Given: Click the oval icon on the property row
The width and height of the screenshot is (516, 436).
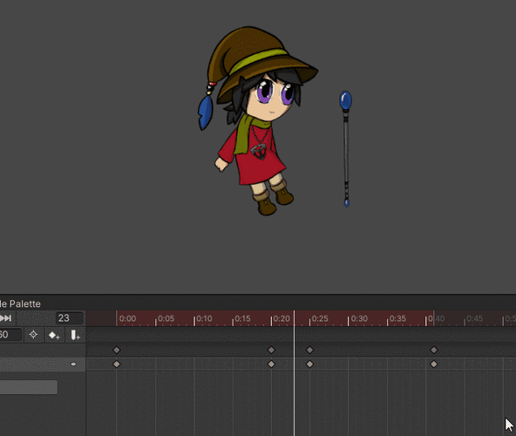Looking at the screenshot, I should click(x=73, y=364).
